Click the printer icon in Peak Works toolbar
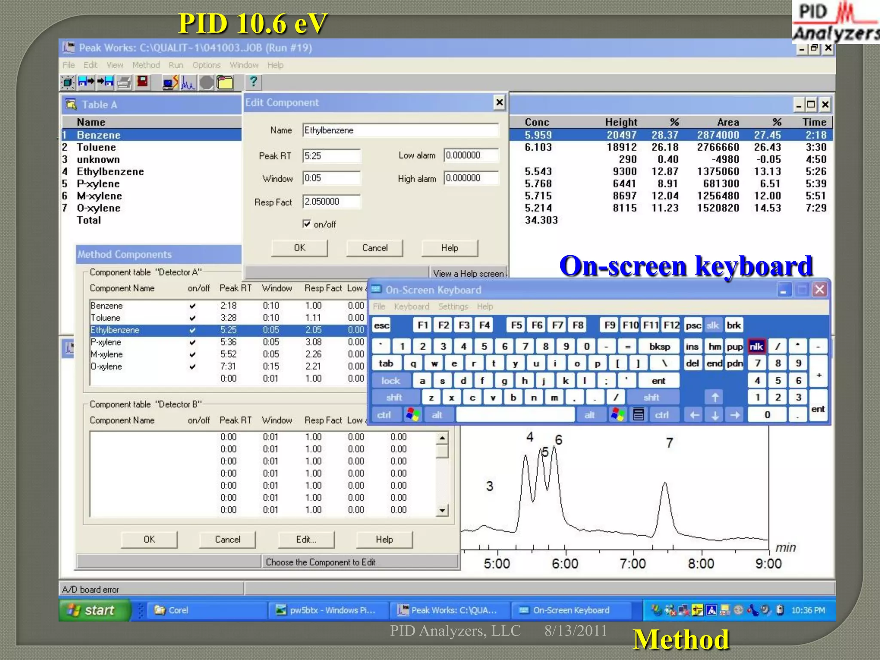This screenshot has height=660, width=880. click(x=124, y=82)
